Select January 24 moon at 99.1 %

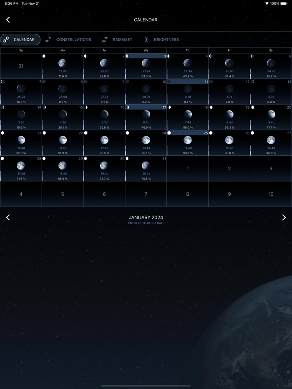pyautogui.click(x=146, y=143)
